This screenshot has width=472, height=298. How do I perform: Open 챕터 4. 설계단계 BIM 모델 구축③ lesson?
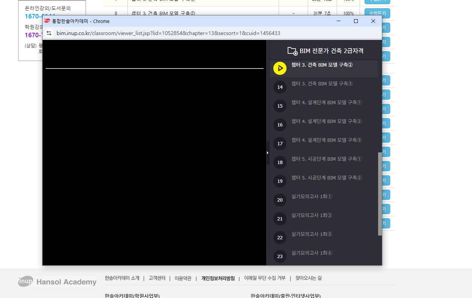point(326,140)
